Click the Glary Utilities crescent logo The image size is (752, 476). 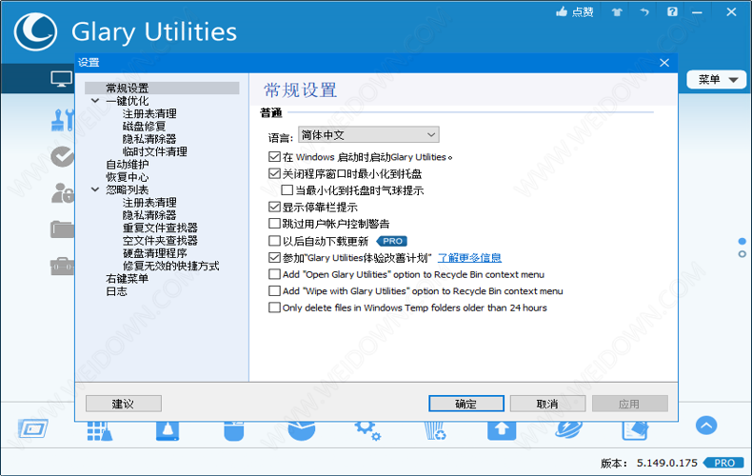click(35, 31)
